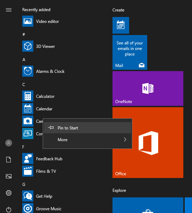Open the Microsoft Store tile under Explore

pyautogui.click(x=148, y=205)
